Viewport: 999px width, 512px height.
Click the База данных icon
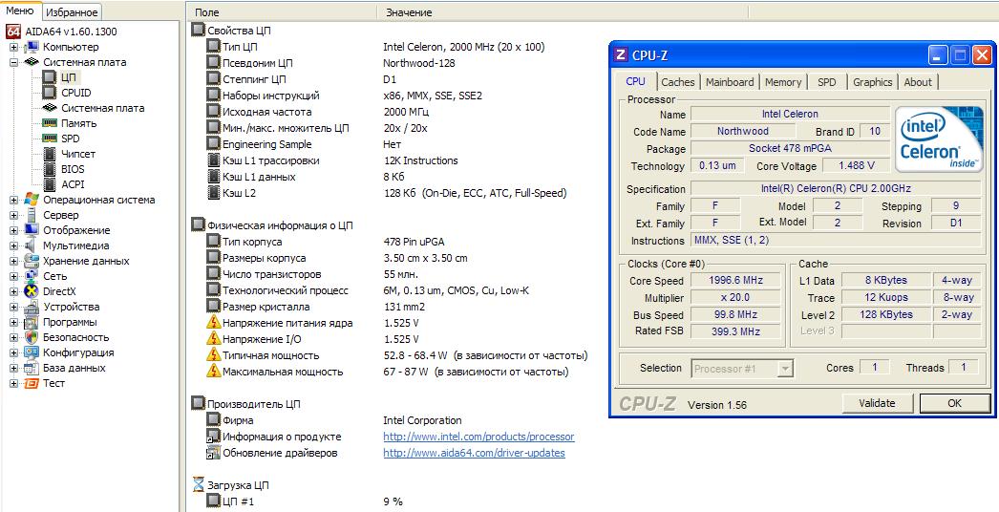[x=32, y=368]
